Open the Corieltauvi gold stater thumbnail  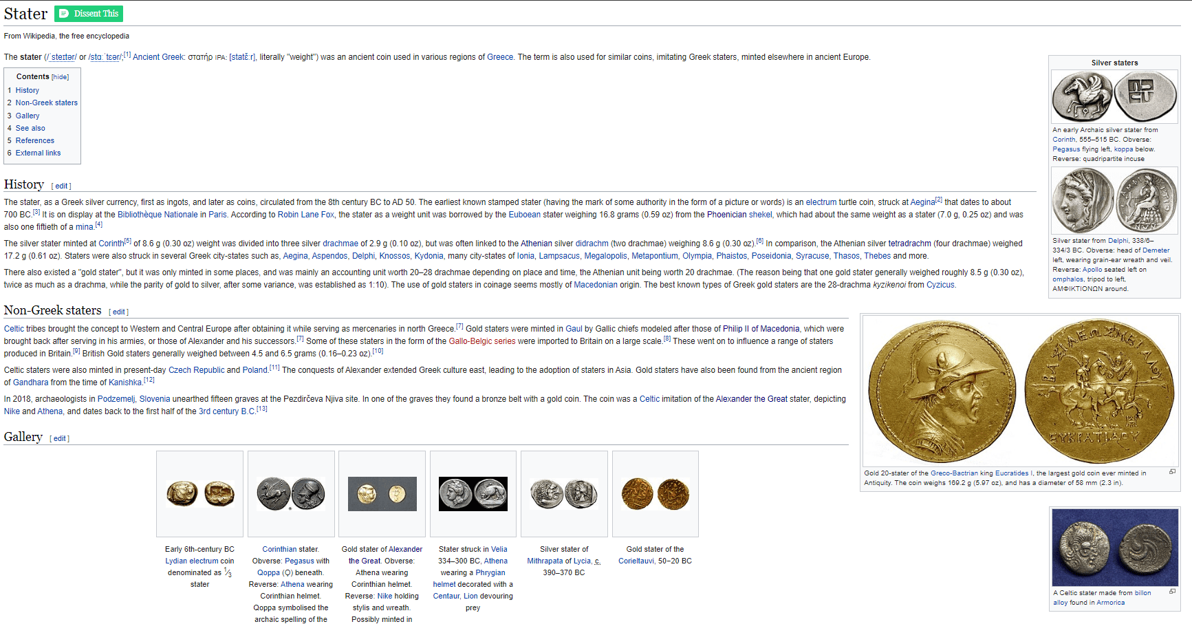pyautogui.click(x=655, y=493)
